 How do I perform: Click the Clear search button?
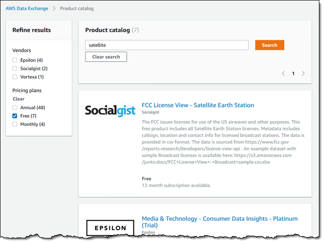[x=106, y=57]
